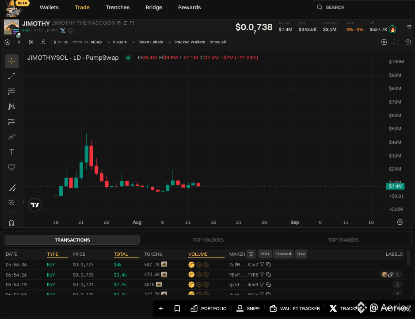Screen dimensions: 415x319
Task: Toggle magnet mode on chart
Action: point(11,223)
